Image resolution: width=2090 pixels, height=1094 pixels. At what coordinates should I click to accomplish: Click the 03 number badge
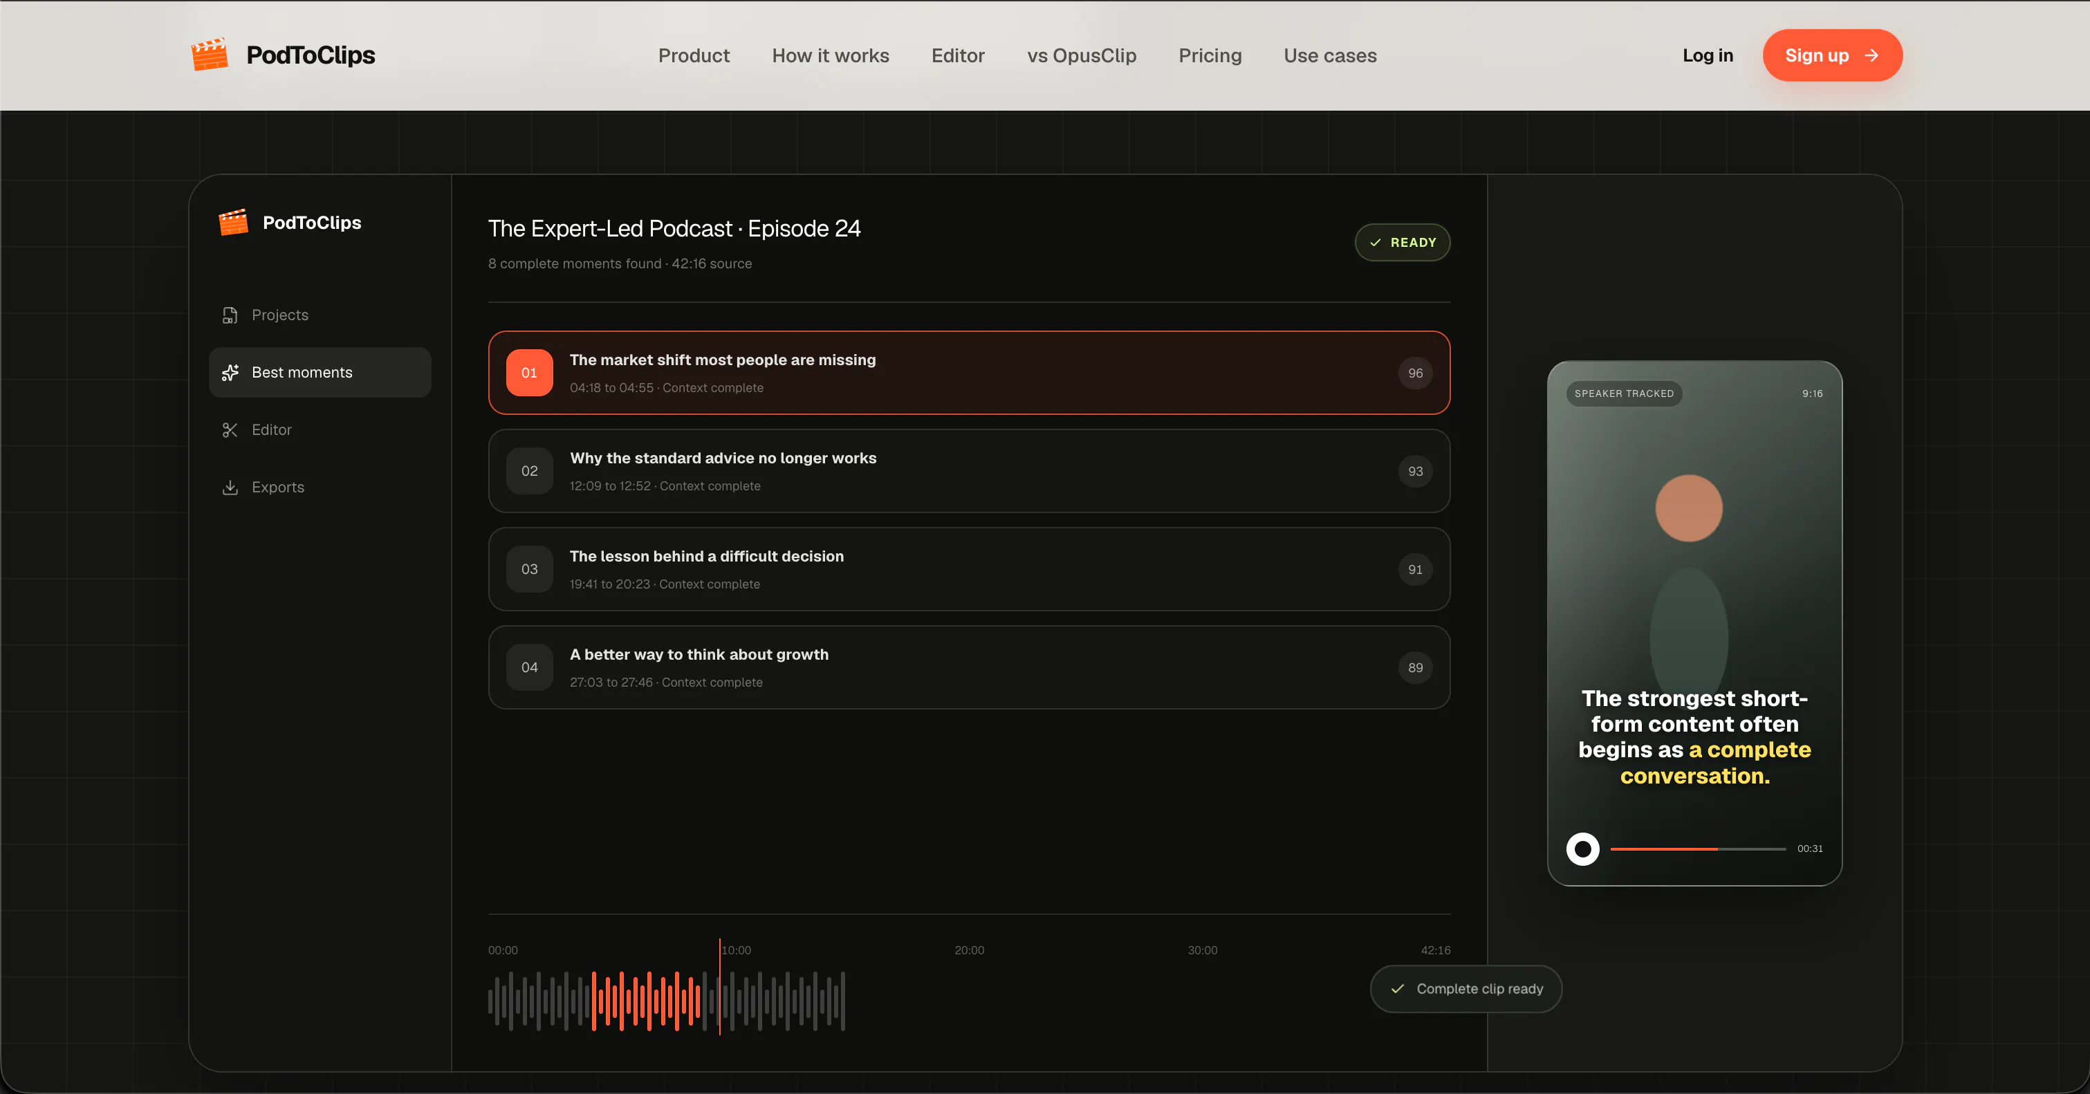coord(529,568)
